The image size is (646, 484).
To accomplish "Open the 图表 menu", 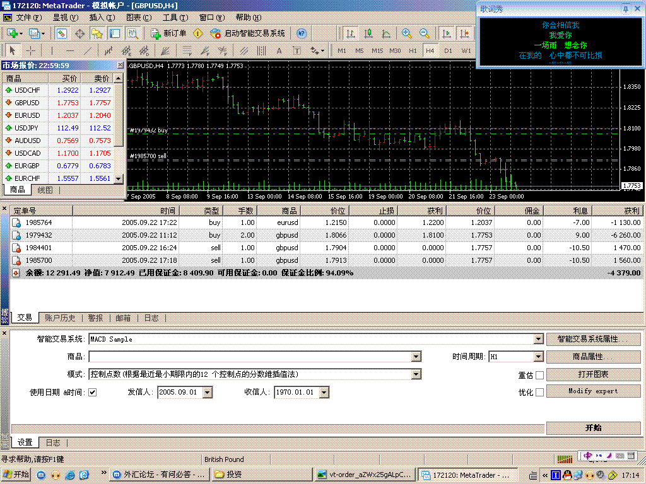I will tap(138, 18).
